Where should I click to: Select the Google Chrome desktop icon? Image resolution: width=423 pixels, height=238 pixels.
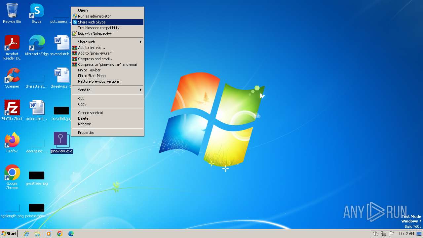click(x=12, y=177)
